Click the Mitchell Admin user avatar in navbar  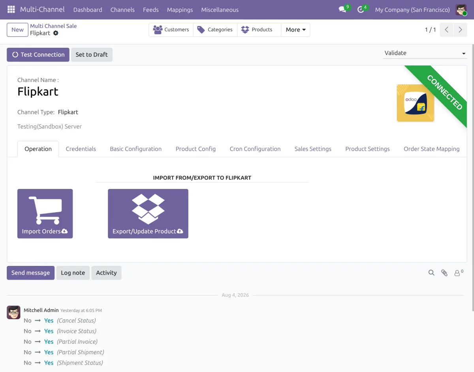point(461,9)
